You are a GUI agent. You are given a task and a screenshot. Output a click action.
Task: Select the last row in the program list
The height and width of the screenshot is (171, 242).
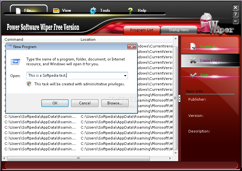(x=88, y=149)
